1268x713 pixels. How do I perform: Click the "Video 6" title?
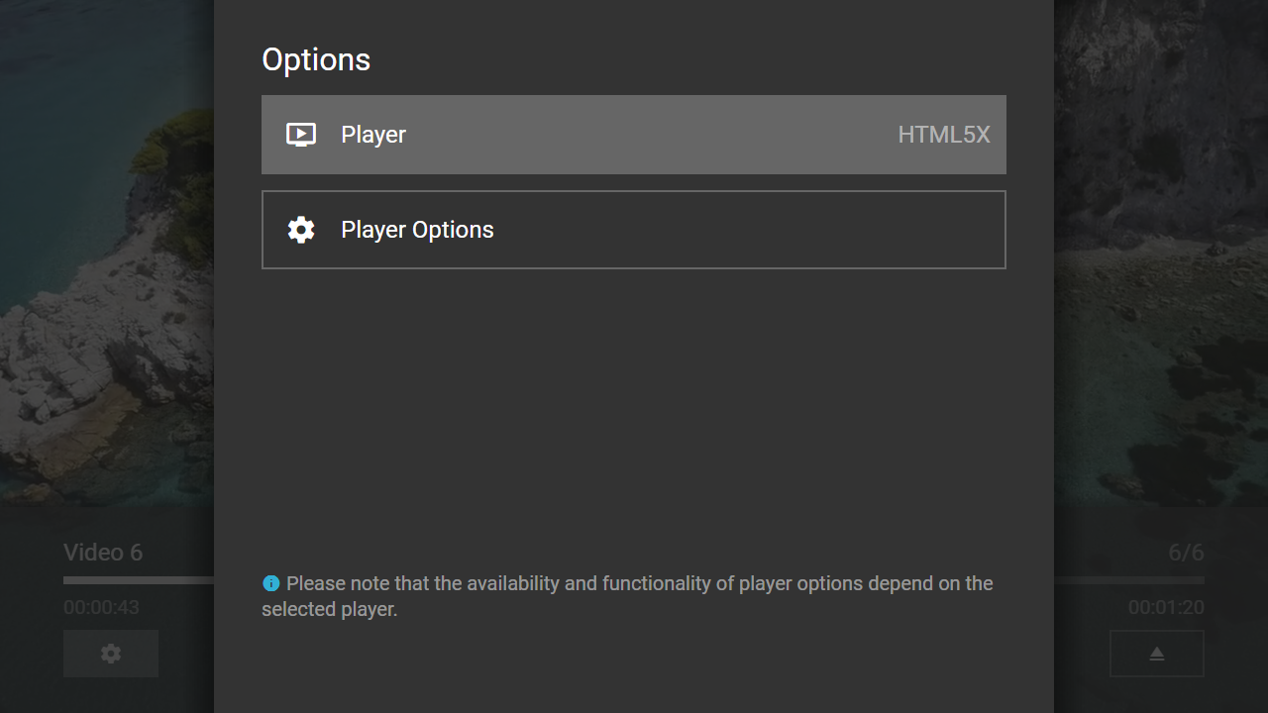click(x=103, y=553)
